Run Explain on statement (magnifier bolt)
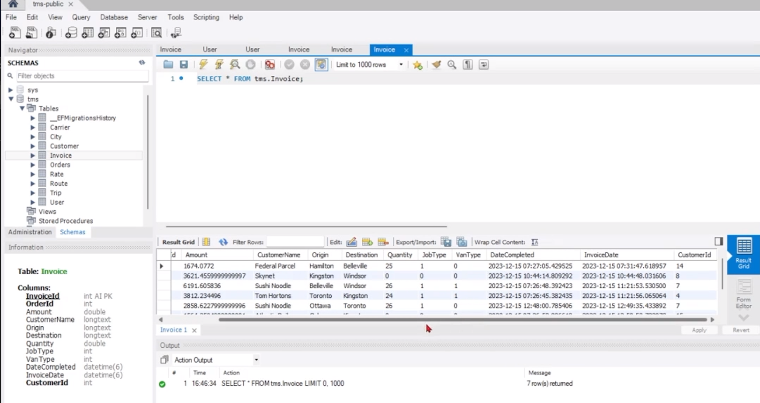 click(x=235, y=65)
